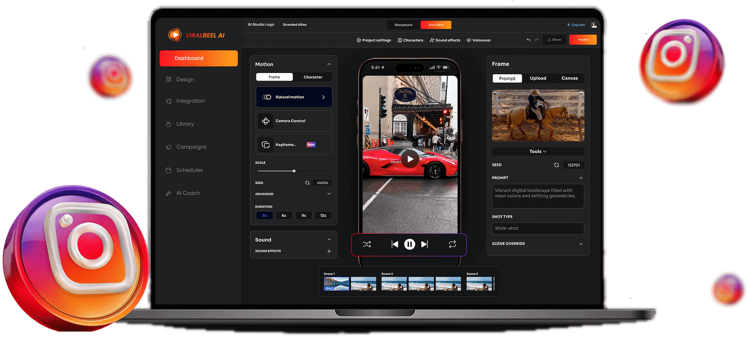Expand the Scene Override section
The height and width of the screenshot is (339, 749).
[x=581, y=244]
